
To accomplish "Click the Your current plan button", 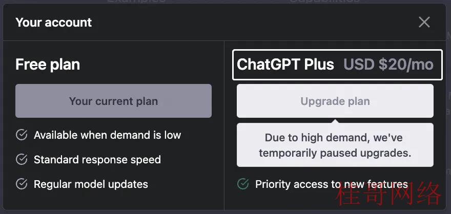I will coord(113,101).
